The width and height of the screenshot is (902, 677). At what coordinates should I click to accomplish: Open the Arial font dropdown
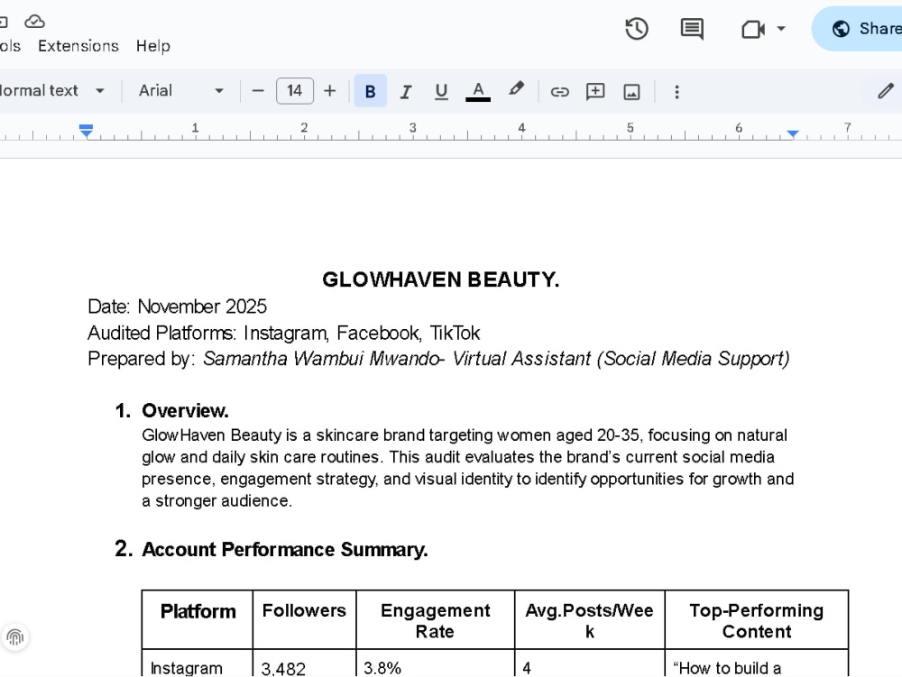[180, 91]
